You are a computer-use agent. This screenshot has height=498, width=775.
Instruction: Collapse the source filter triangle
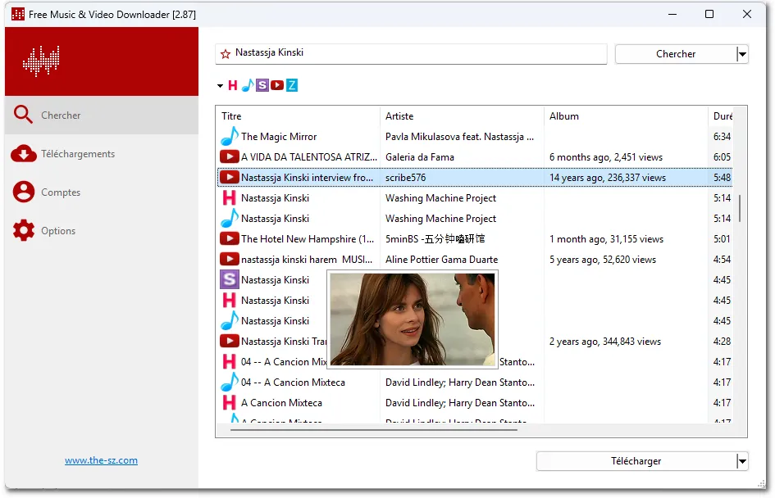coord(220,86)
